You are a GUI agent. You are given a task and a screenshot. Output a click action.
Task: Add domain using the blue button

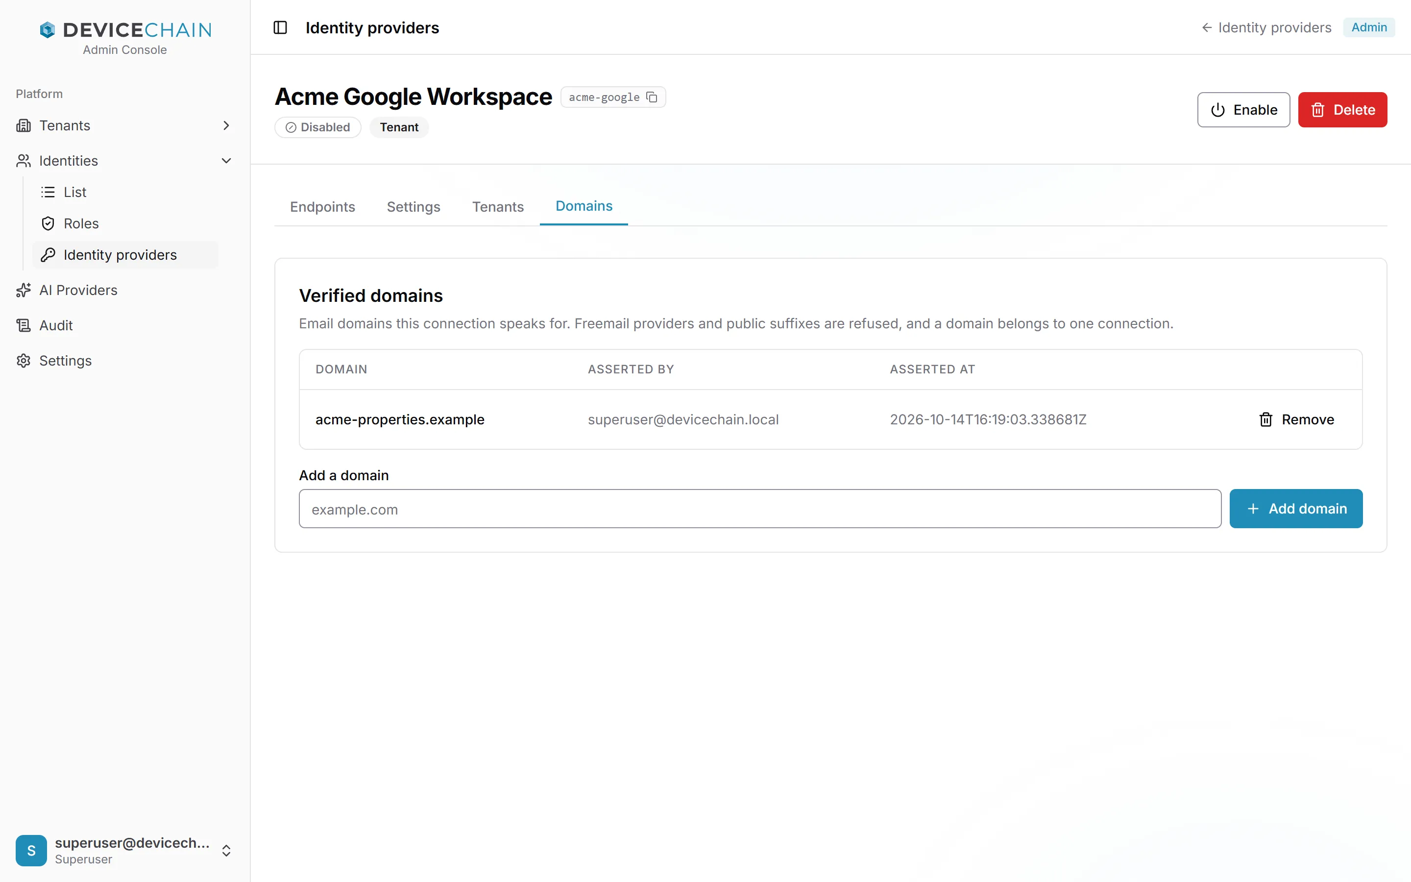point(1296,509)
